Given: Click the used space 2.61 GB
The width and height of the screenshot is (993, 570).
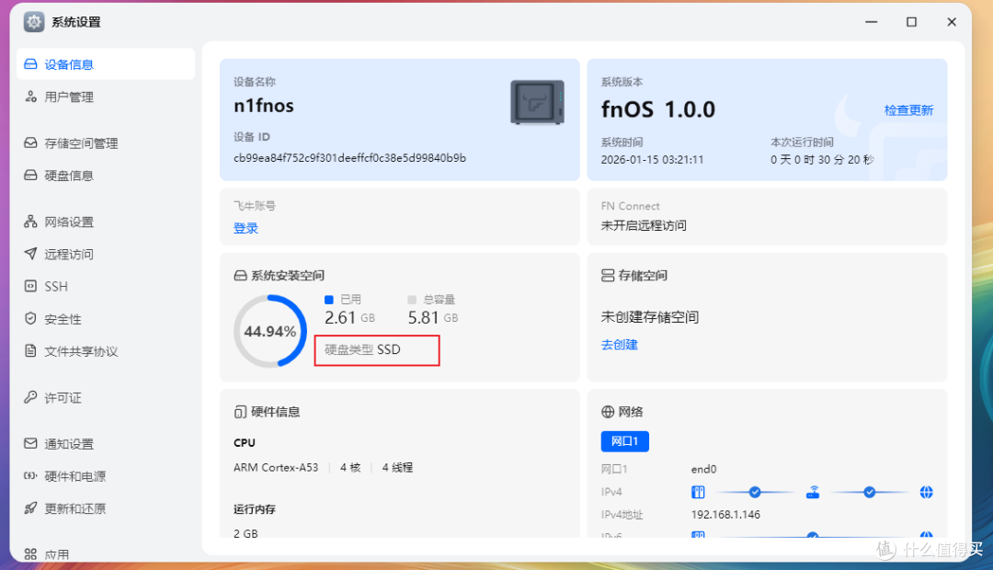Looking at the screenshot, I should point(349,317).
